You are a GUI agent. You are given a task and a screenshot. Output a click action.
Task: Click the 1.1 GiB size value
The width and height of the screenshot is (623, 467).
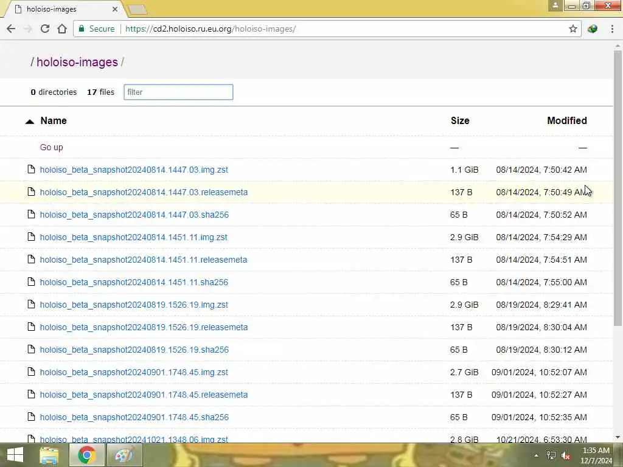464,170
